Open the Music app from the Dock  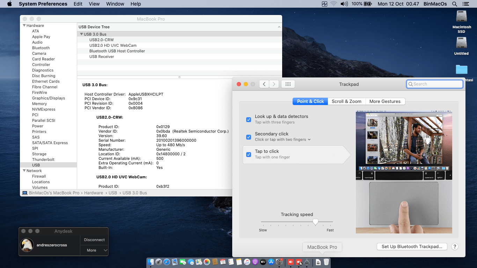pos(246,262)
